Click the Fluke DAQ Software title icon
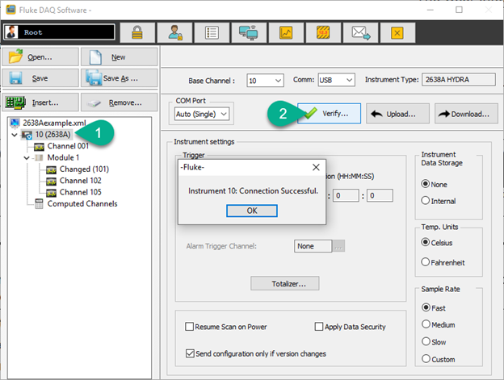Image resolution: width=504 pixels, height=380 pixels. pyautogui.click(x=10, y=10)
